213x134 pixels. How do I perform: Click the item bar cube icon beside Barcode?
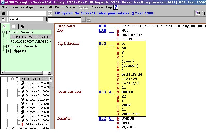[3, 19]
